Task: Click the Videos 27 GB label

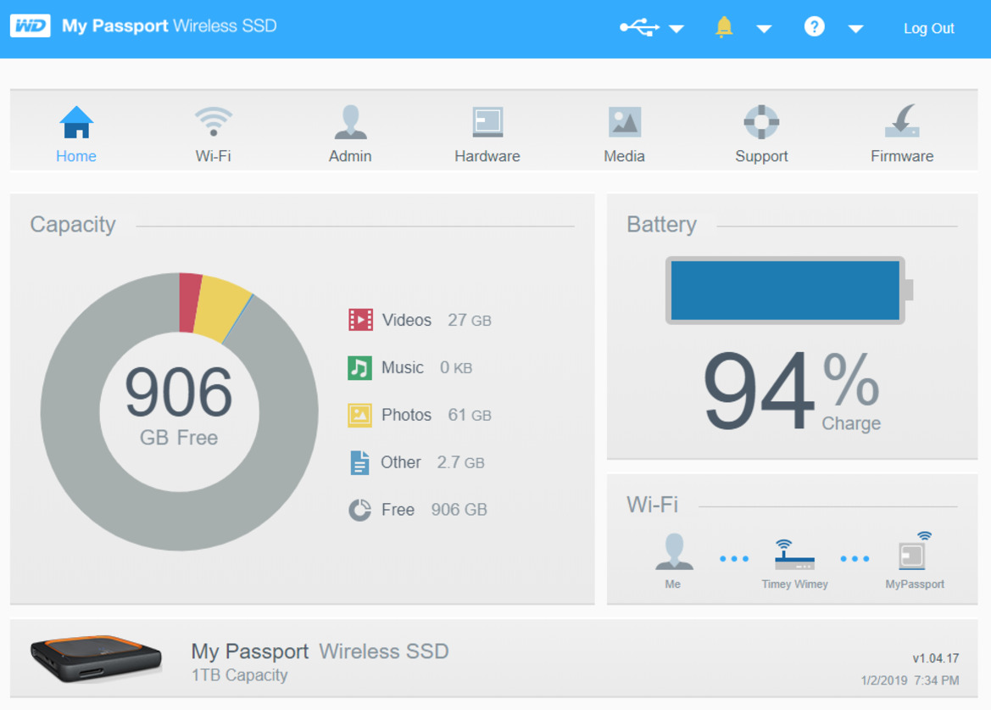Action: coord(437,320)
